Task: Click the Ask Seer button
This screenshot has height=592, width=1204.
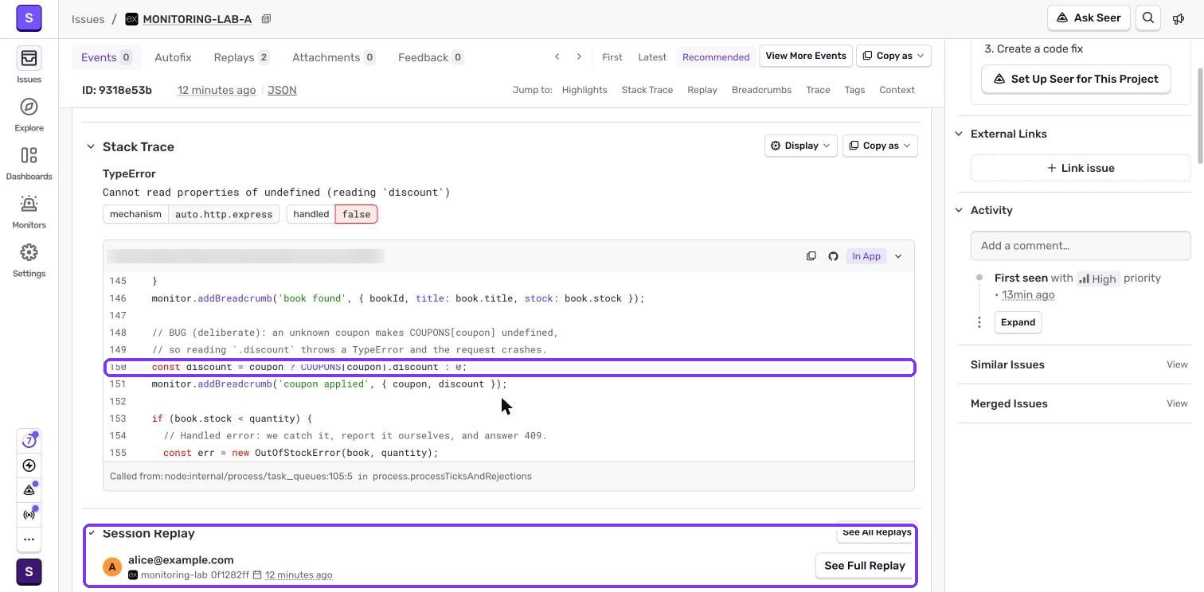Action: pyautogui.click(x=1089, y=18)
